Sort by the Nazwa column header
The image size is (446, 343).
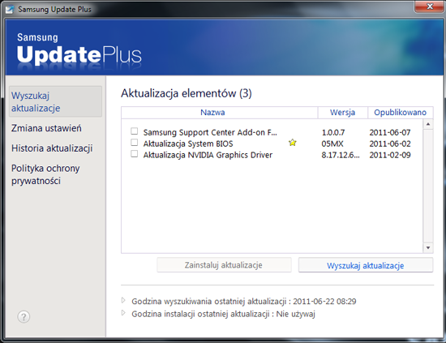coord(219,113)
